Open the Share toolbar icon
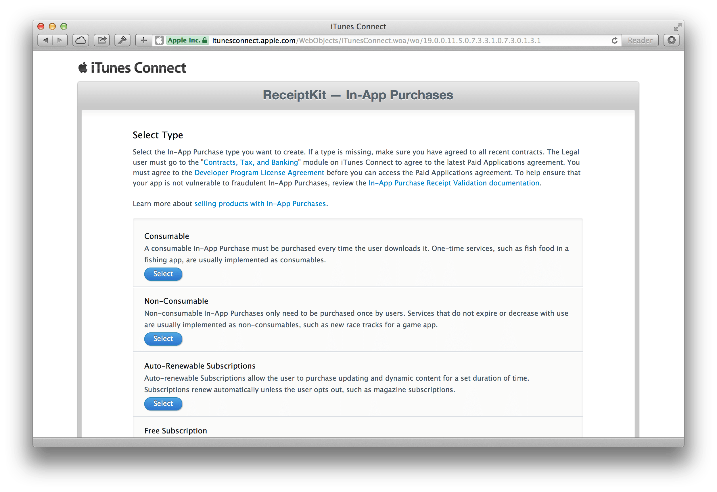Screen dimensions: 717x492 click(102, 40)
